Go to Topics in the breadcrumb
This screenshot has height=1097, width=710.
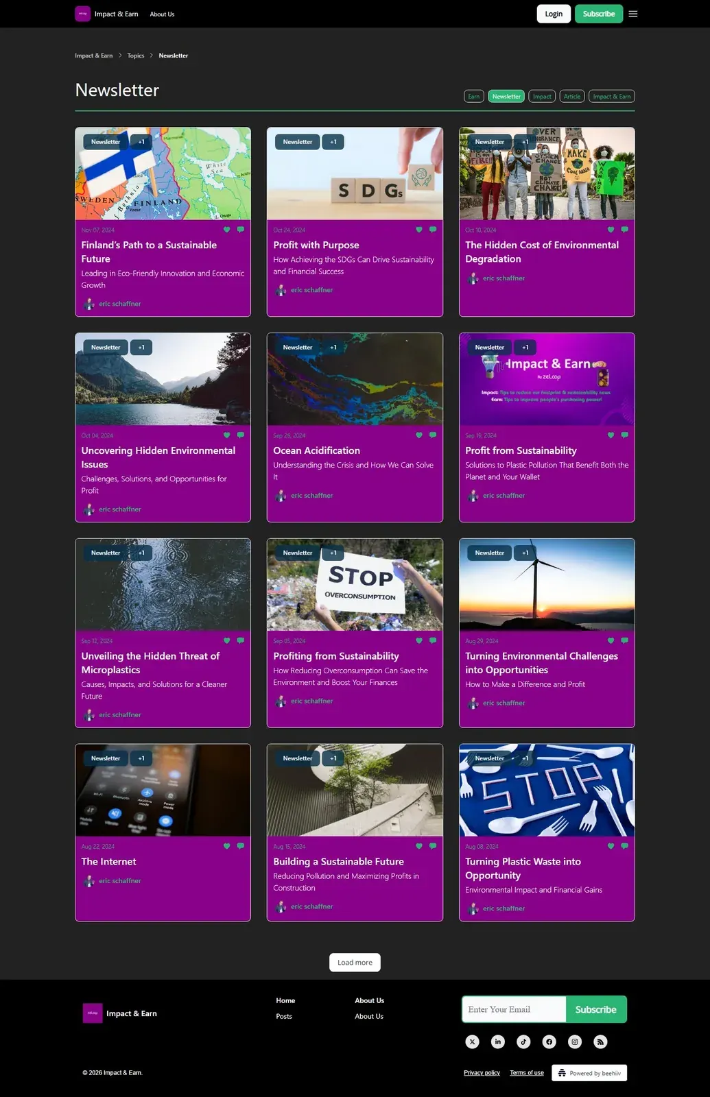click(x=136, y=56)
